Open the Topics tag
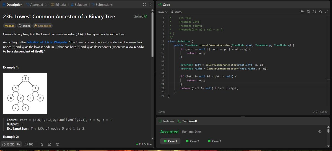The width and height of the screenshot is (332, 151). [24, 26]
